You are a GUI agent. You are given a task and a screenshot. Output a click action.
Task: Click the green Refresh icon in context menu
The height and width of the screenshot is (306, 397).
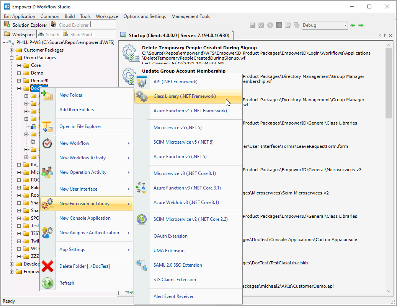(x=48, y=283)
